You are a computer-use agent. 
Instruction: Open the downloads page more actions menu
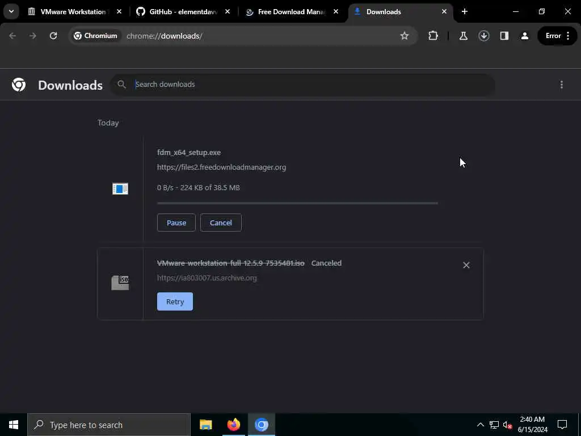(x=561, y=85)
